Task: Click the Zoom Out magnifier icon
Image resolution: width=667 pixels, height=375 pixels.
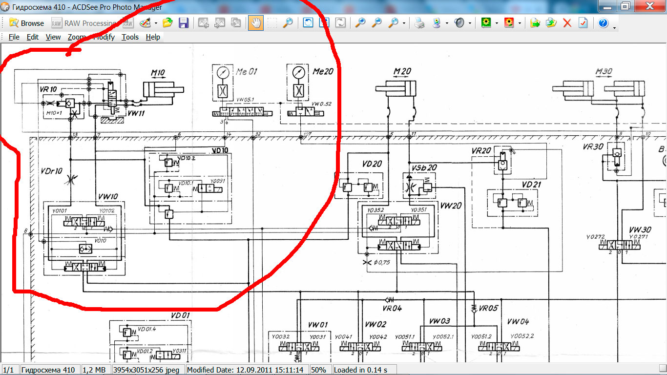Action: 376,23
